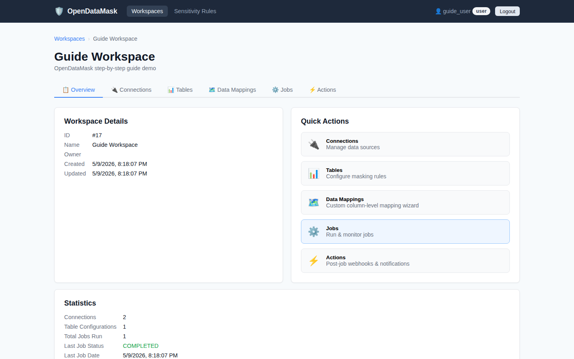Click the OpenDataMask shield logo icon
574x359 pixels.
59,11
